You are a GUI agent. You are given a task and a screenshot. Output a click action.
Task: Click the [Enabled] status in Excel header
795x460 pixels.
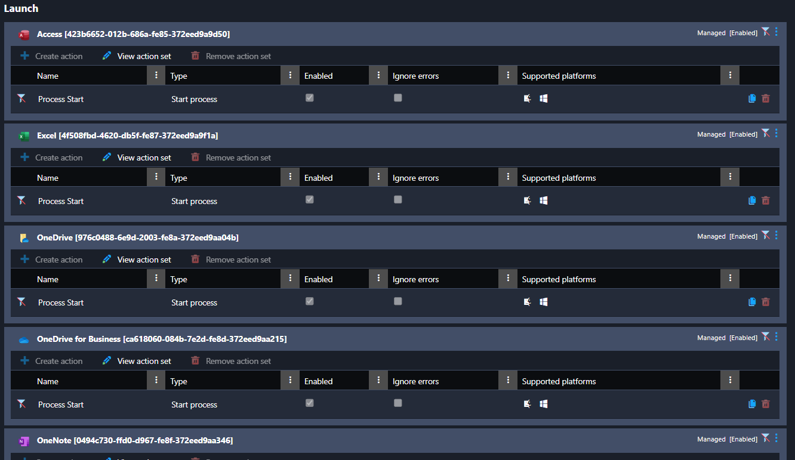(743, 134)
